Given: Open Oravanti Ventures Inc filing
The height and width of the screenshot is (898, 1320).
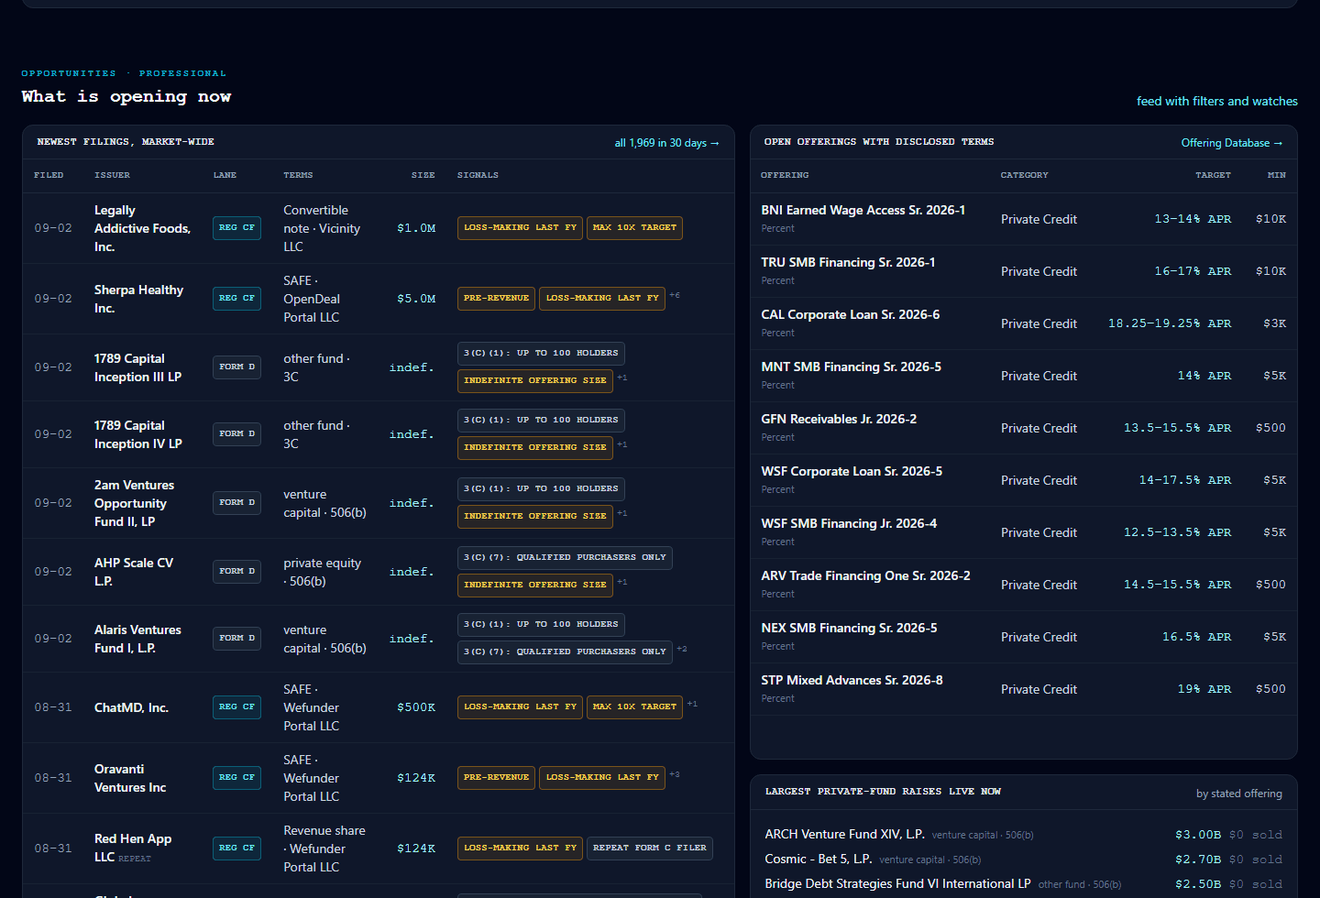Looking at the screenshot, I should coord(130,778).
